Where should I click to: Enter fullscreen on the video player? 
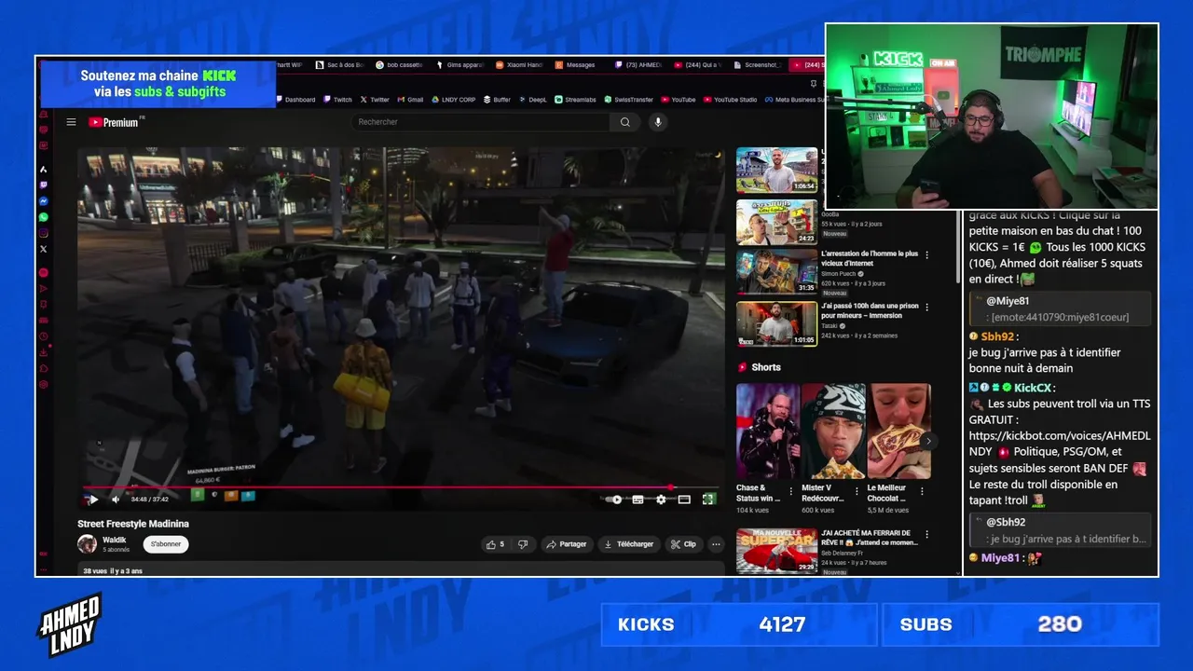[708, 500]
